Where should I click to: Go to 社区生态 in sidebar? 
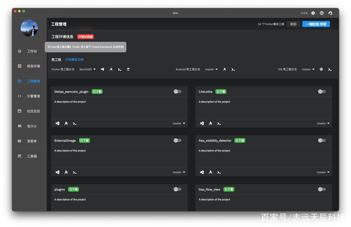point(29,111)
